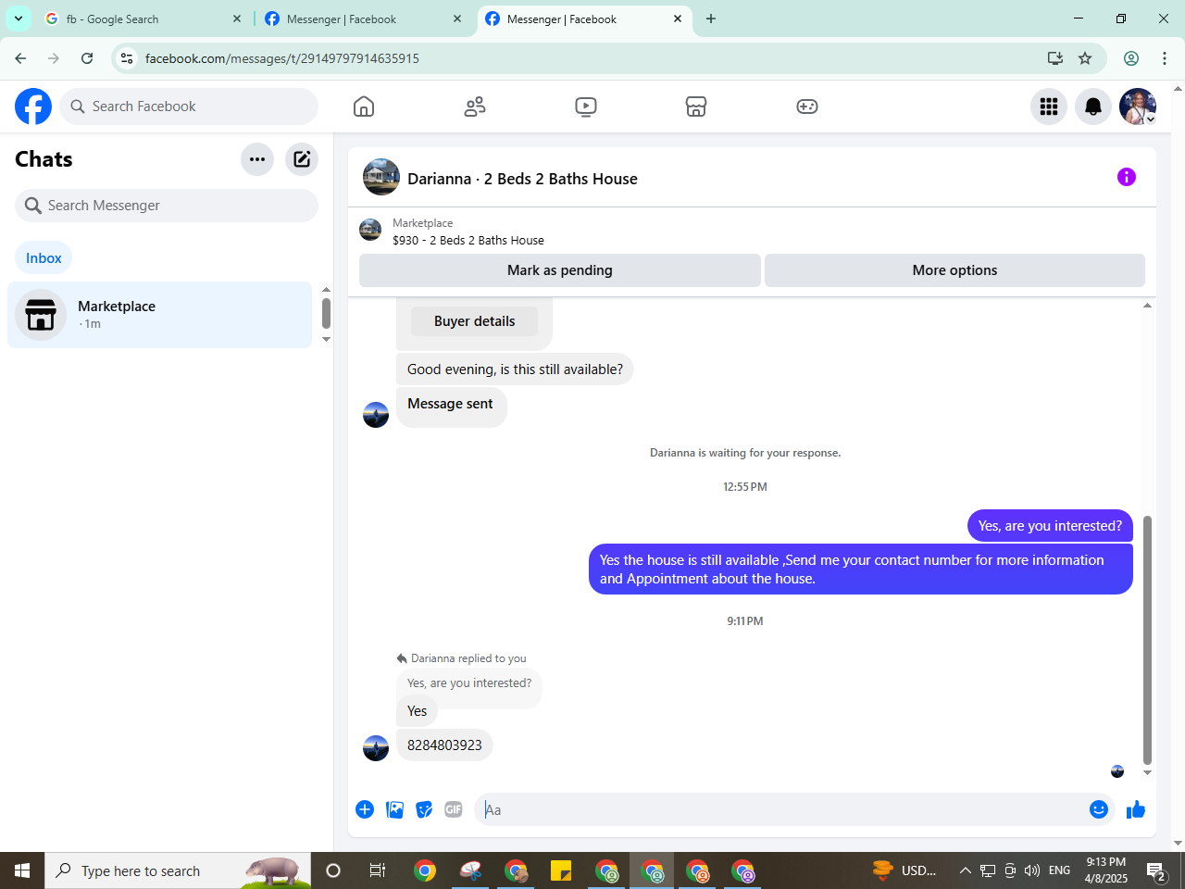
Task: Click the 'Good evening, is this still available?' message
Action: coord(515,369)
